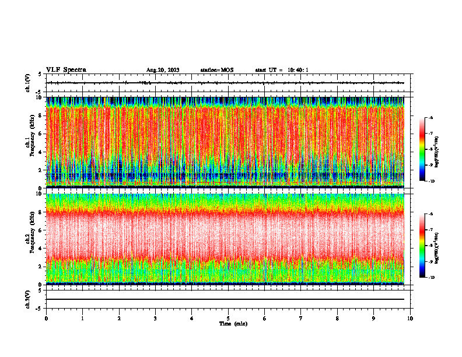Click the "-10" label on ch.2 color bar
462x357 pixels.
(x=431, y=277)
